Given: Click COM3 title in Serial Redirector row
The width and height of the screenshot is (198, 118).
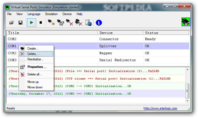Looking at the screenshot, I should tap(12, 60).
